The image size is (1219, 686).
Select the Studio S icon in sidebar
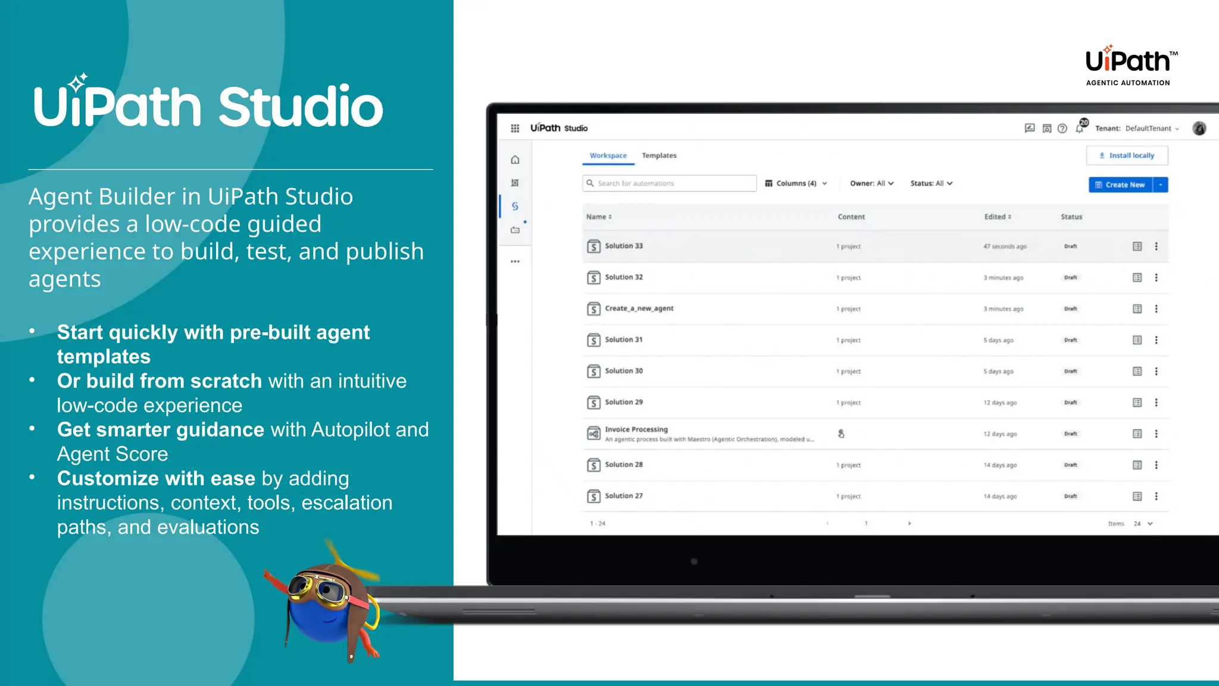pos(515,206)
